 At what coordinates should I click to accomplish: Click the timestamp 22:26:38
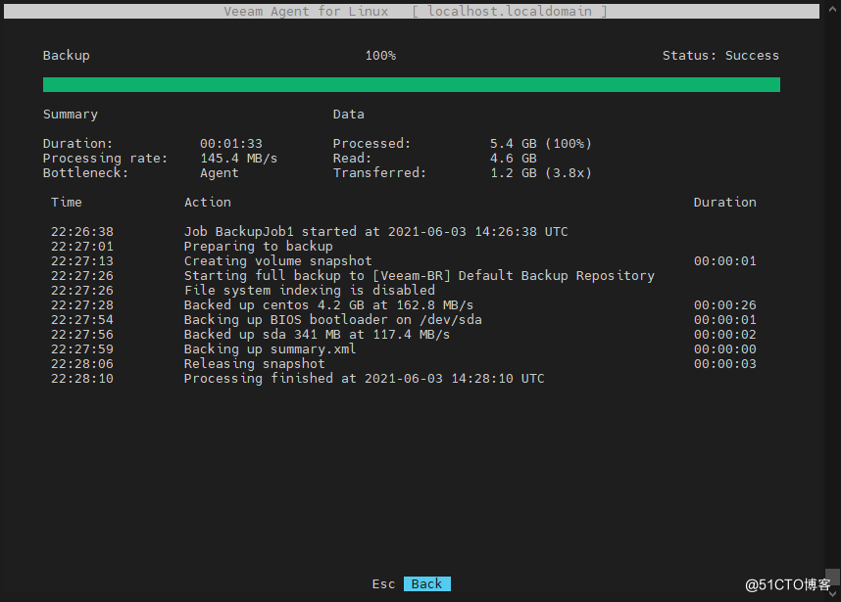pos(82,231)
